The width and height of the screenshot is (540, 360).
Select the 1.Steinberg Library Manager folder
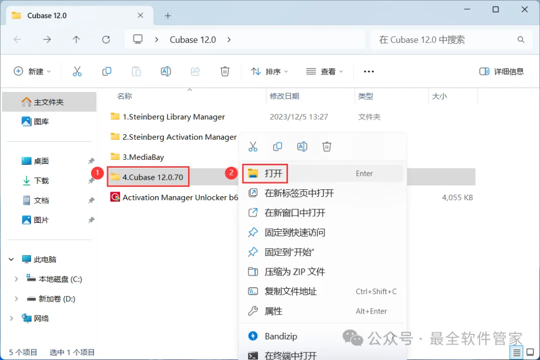point(167,117)
